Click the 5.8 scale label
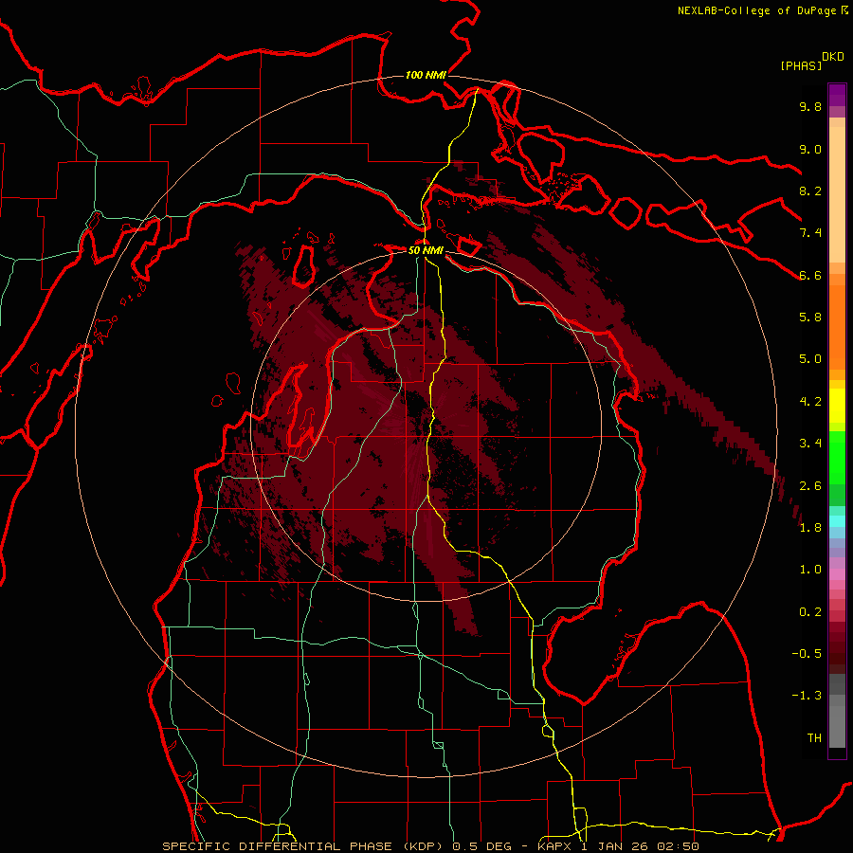 coord(810,317)
